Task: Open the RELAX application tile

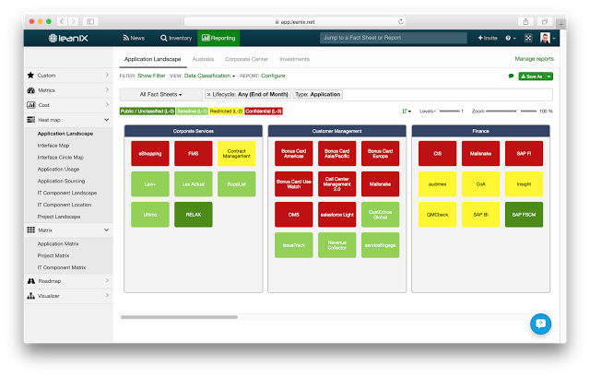Action: (x=194, y=215)
